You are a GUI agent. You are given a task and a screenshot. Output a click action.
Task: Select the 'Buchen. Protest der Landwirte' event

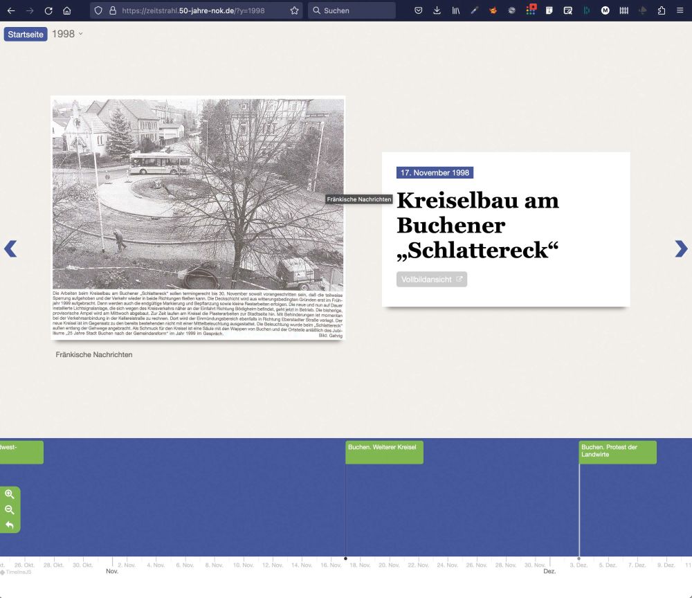pos(617,451)
